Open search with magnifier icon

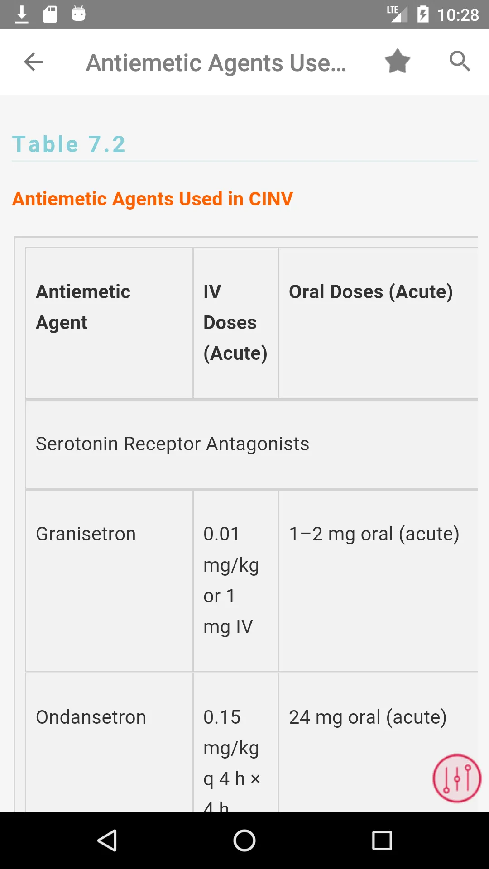pyautogui.click(x=460, y=61)
